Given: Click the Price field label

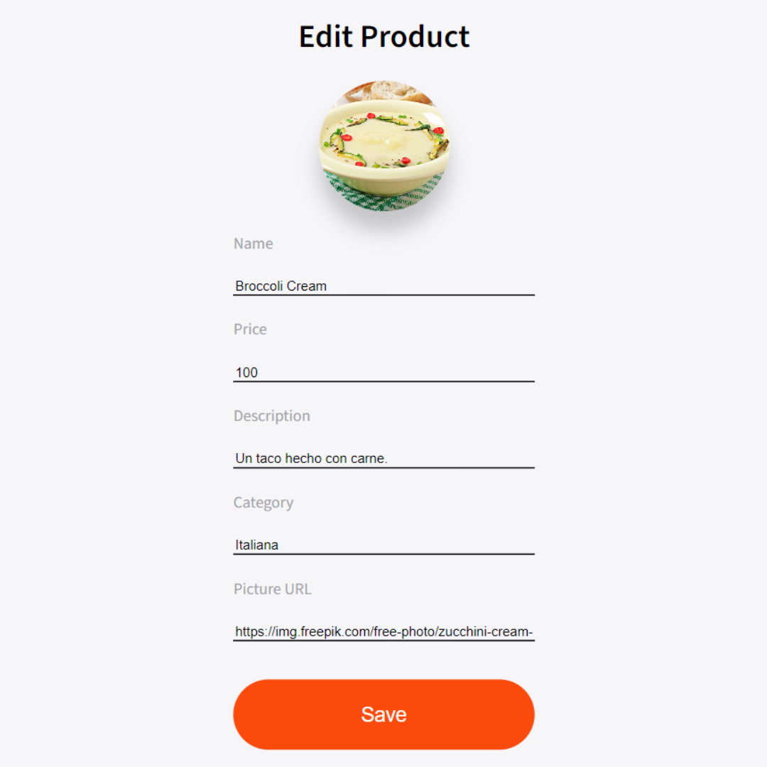Looking at the screenshot, I should [x=249, y=329].
